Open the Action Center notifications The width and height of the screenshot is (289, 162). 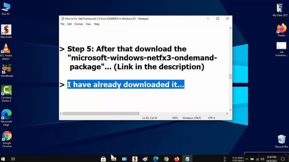[283, 159]
